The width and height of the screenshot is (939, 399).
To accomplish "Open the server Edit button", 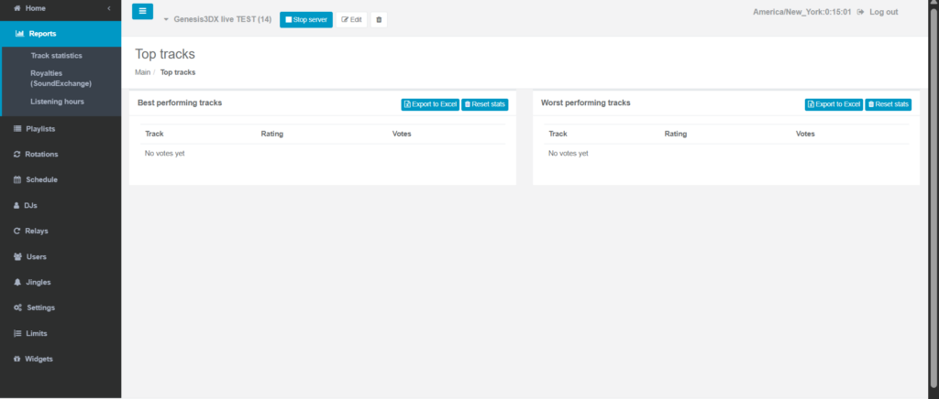I will [352, 19].
